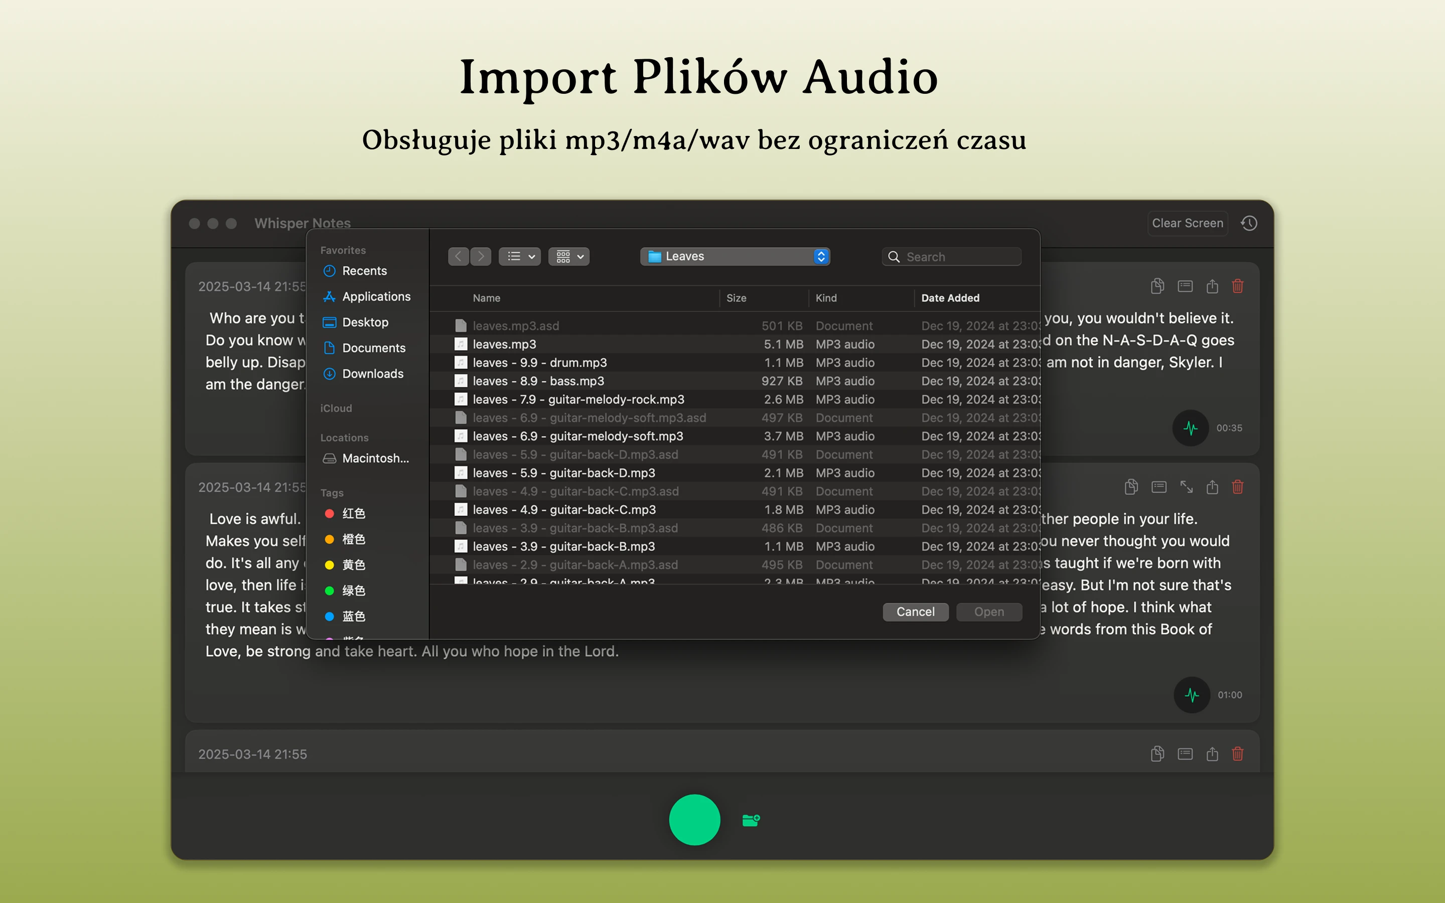This screenshot has height=903, width=1445.
Task: Open transcription history clock icon
Action: click(x=1249, y=223)
